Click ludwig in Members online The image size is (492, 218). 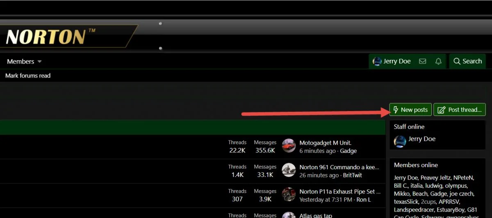click(434, 186)
